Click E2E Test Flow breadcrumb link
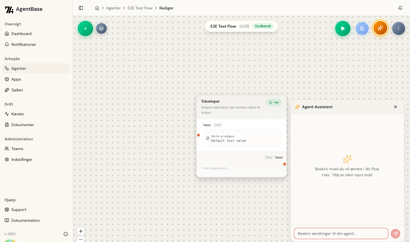The width and height of the screenshot is (410, 242). click(140, 8)
